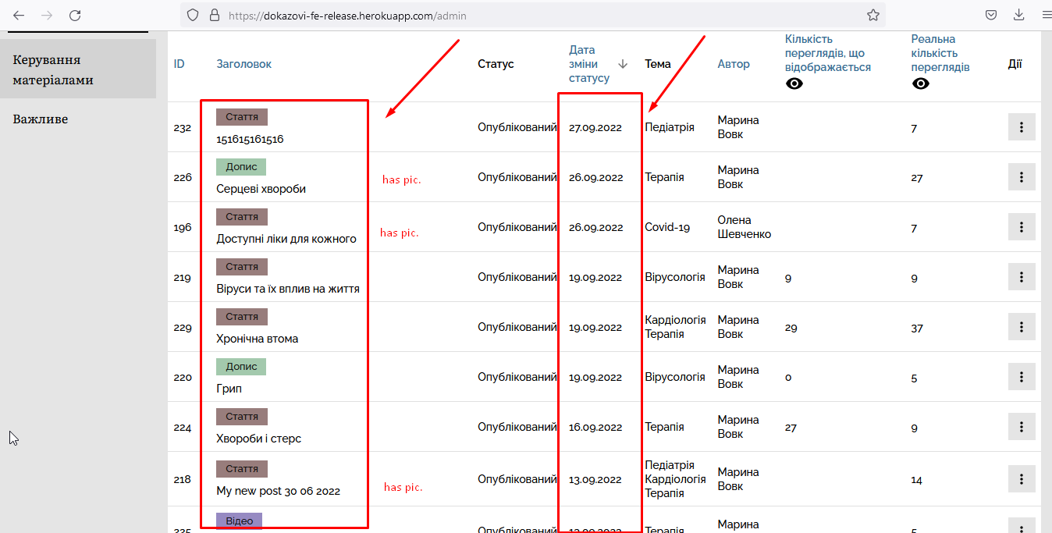
Task: Select title Доступні ліки для кожного
Action: click(x=286, y=239)
